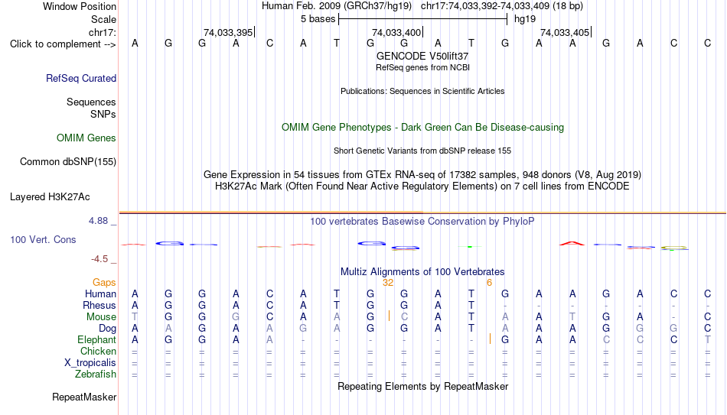
Task: Select the Mouse species row label
Action: (101, 317)
